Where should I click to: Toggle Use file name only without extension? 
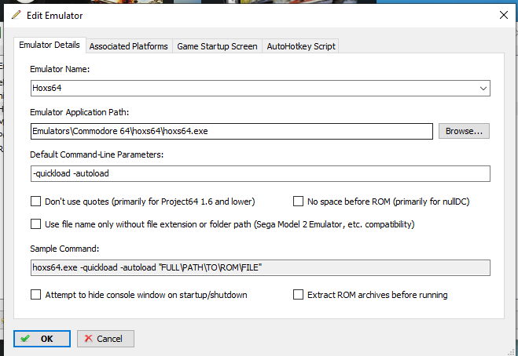click(35, 223)
